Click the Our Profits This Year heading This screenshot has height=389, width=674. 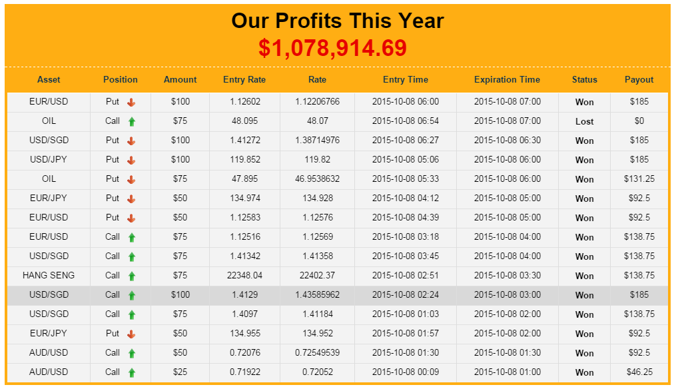(337, 21)
